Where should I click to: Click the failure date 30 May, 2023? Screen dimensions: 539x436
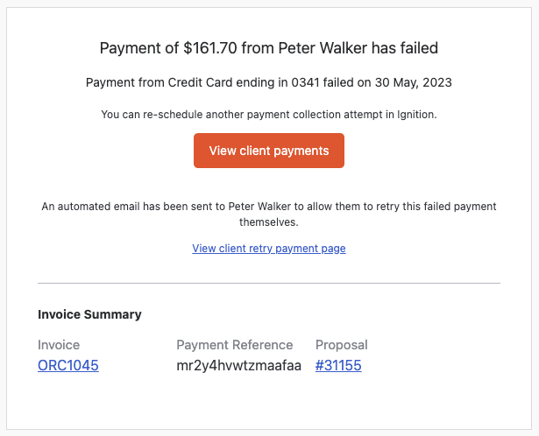pos(413,83)
